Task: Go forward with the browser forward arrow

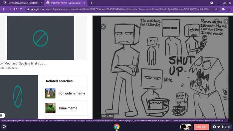Action: point(10,9)
